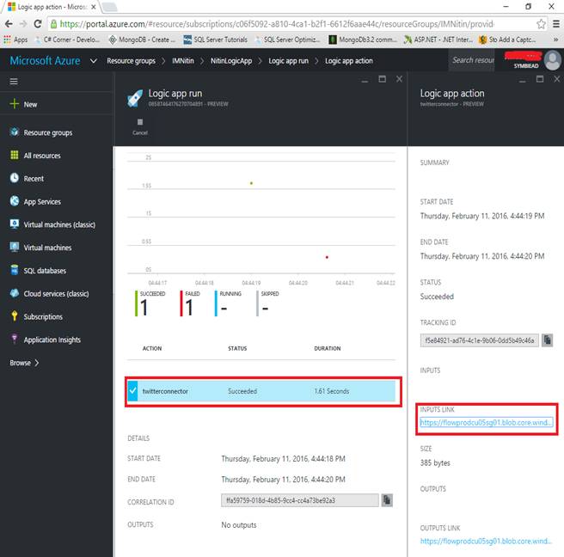564x557 pixels.
Task: Open SQL Server Tutorials bookmark
Action: tap(216, 40)
